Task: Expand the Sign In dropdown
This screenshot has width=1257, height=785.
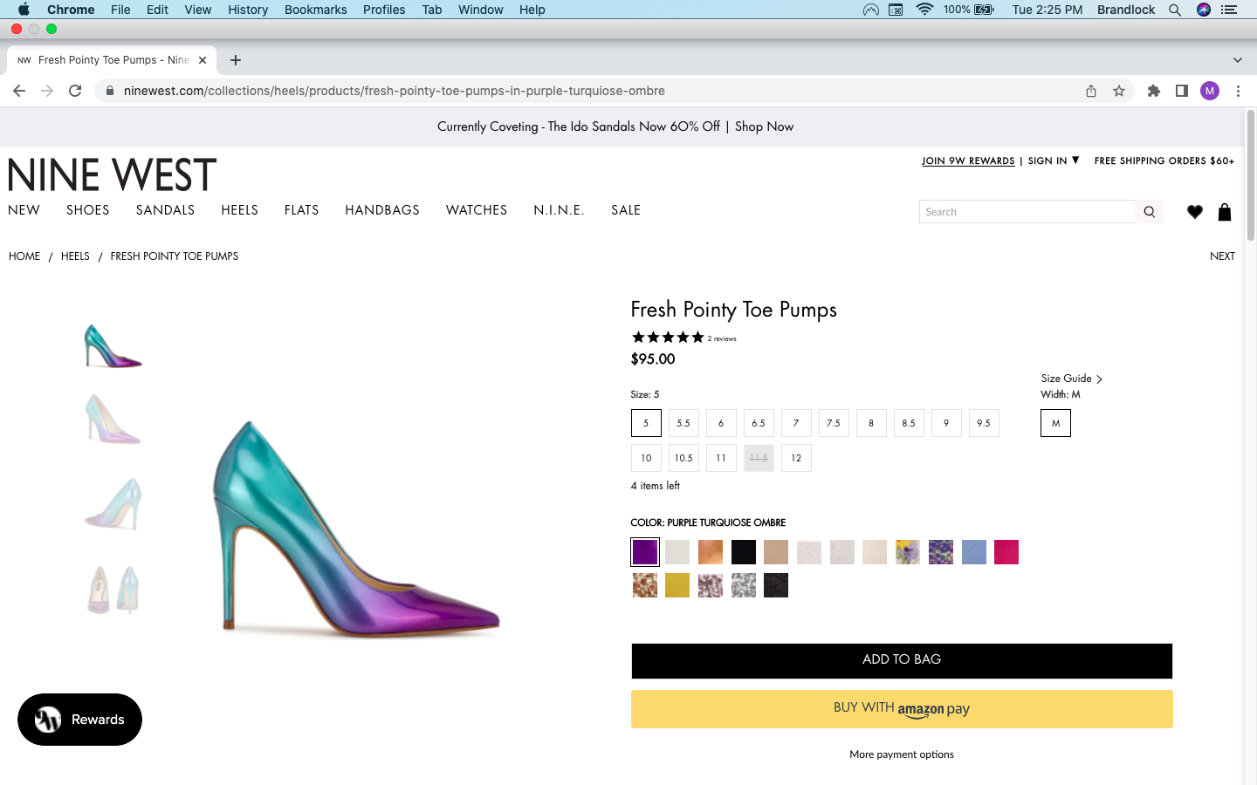Action: 1054,160
